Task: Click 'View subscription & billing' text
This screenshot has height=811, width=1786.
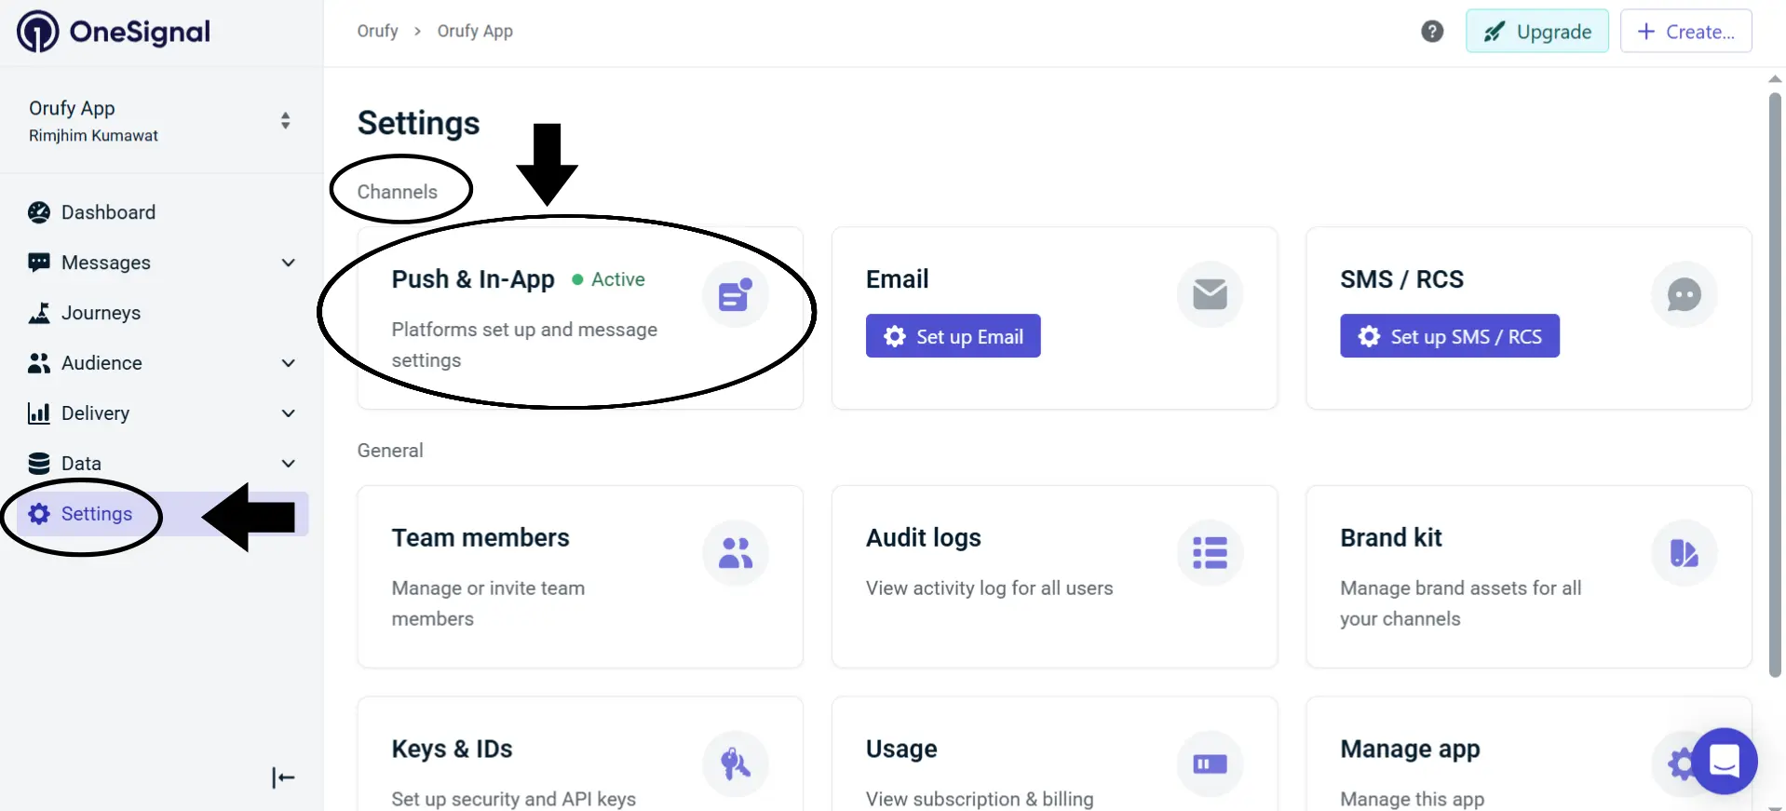Action: pyautogui.click(x=980, y=799)
